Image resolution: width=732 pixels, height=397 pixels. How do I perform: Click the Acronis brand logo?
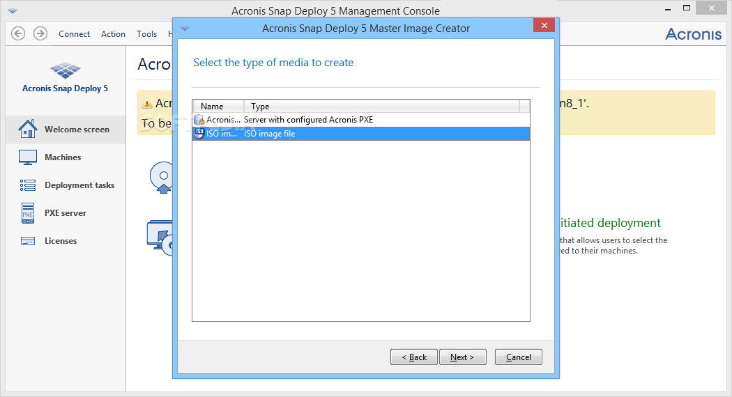pos(693,34)
